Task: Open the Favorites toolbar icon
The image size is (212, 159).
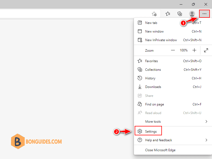Action: 168,14
